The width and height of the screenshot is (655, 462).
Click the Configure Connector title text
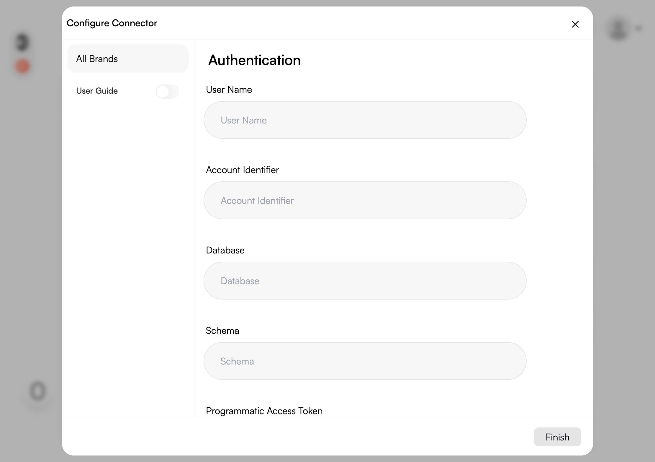112,23
